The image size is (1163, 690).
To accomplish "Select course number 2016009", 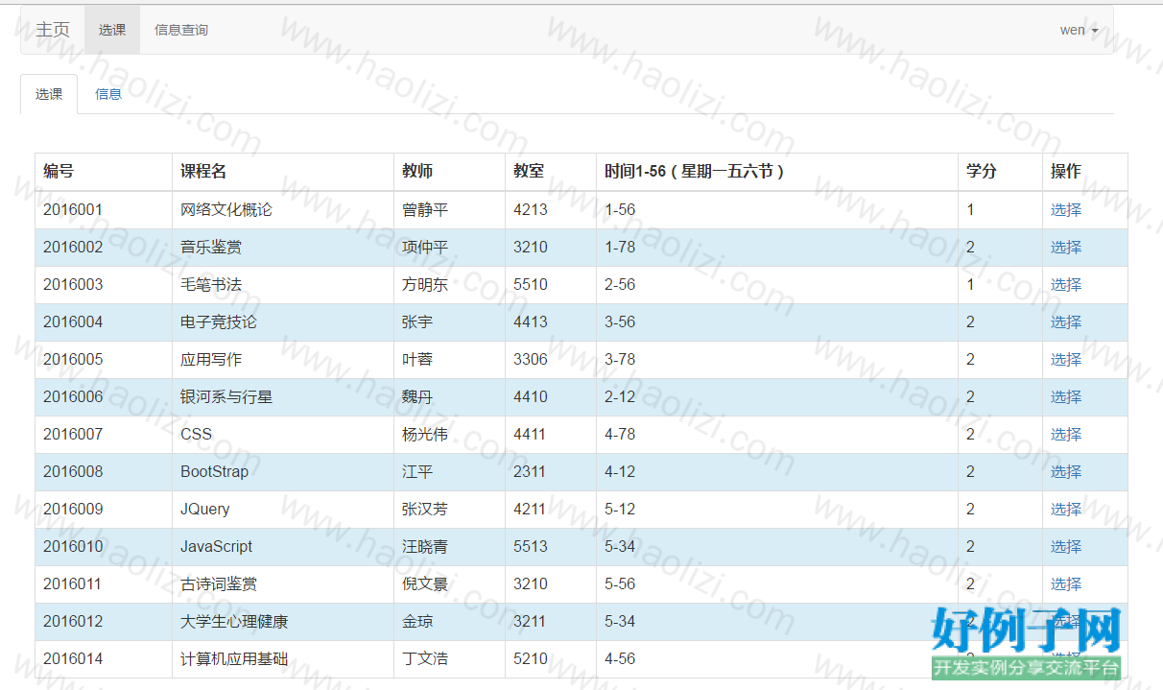I will [x=73, y=509].
